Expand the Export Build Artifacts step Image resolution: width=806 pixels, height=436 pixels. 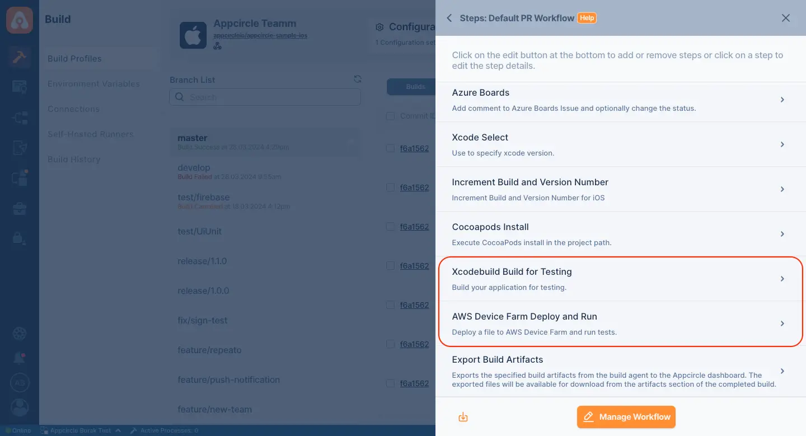click(782, 371)
